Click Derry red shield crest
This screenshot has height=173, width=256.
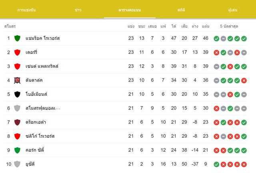[17, 53]
